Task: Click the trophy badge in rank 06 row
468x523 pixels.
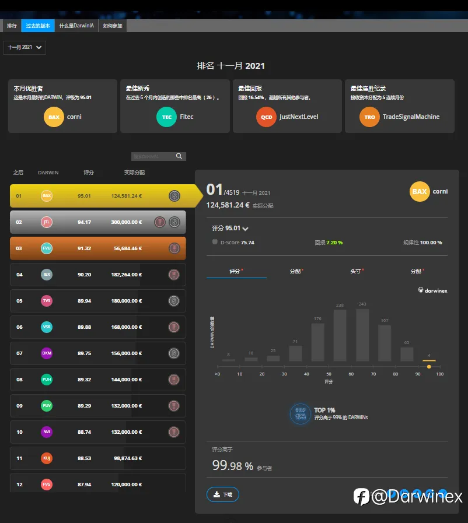Action: tap(174, 327)
